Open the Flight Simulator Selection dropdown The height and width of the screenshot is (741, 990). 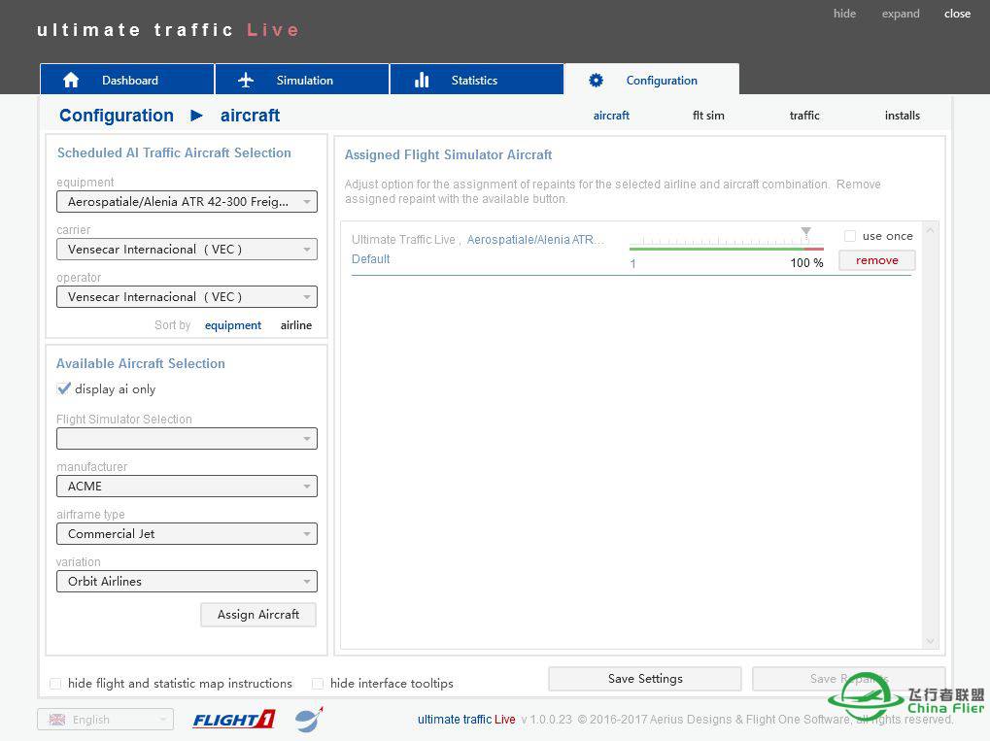coord(187,439)
